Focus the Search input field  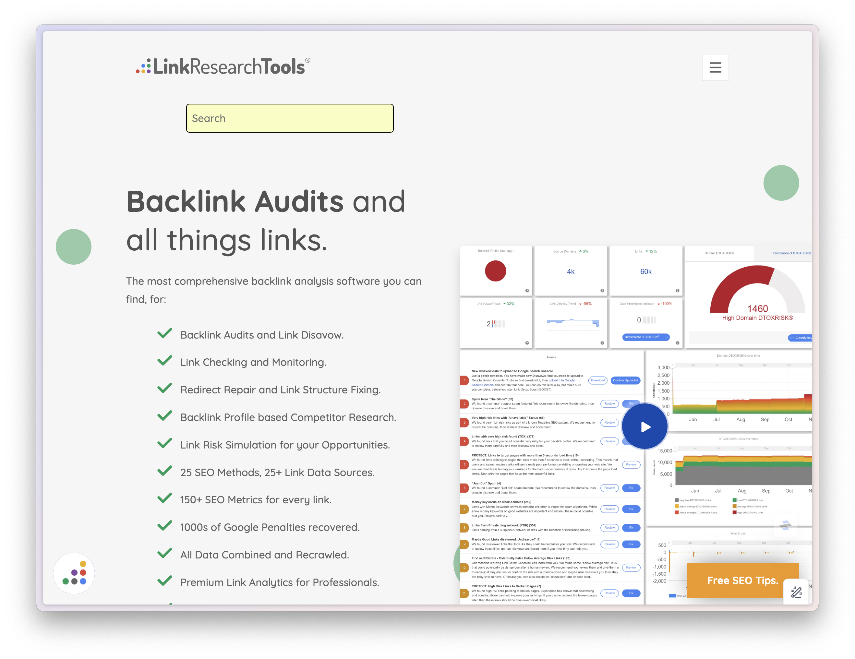tap(290, 118)
